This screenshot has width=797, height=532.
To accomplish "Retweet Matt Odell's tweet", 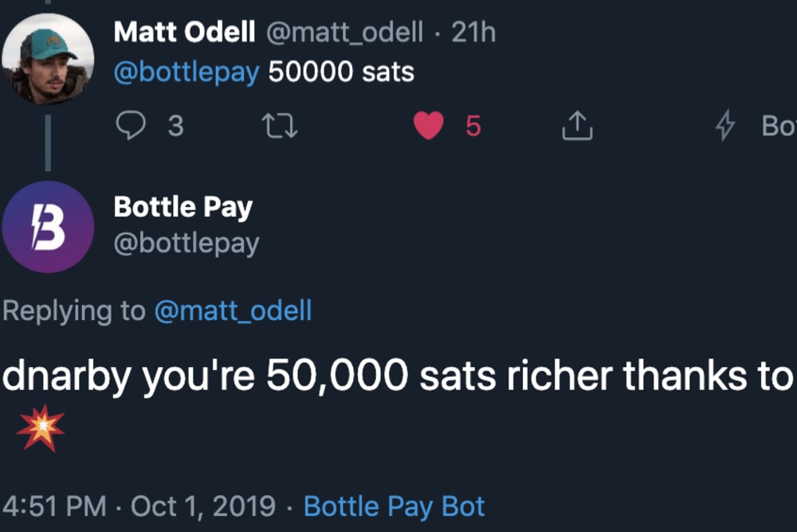I will (281, 126).
